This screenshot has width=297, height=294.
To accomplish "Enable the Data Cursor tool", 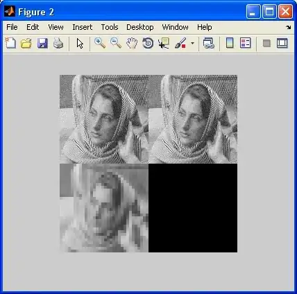I will tap(164, 43).
